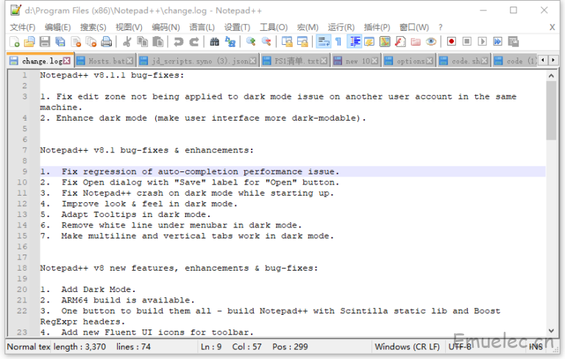The image size is (565, 359).
Task: Switch to the Hosts.bat tab
Action: pyautogui.click(x=105, y=61)
